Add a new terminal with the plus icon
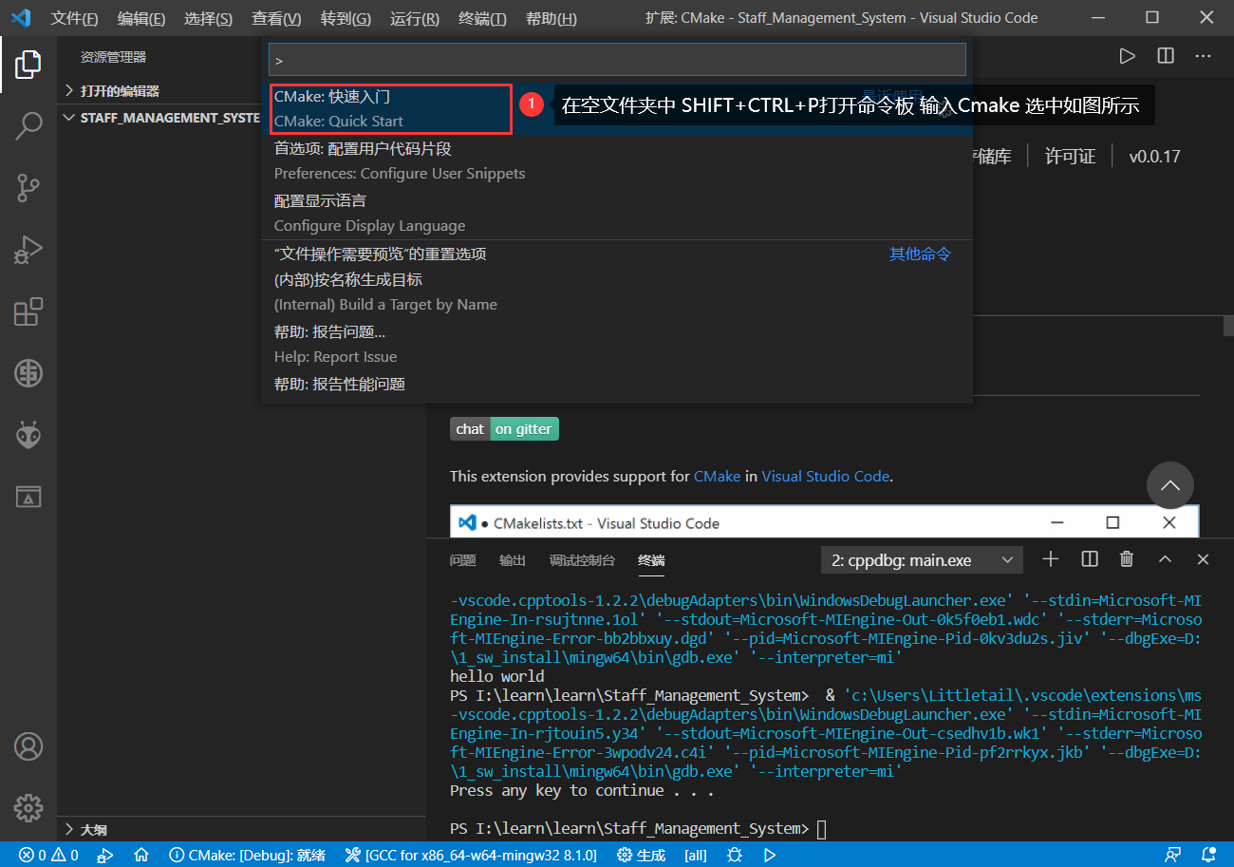This screenshot has width=1234, height=867. point(1051,559)
